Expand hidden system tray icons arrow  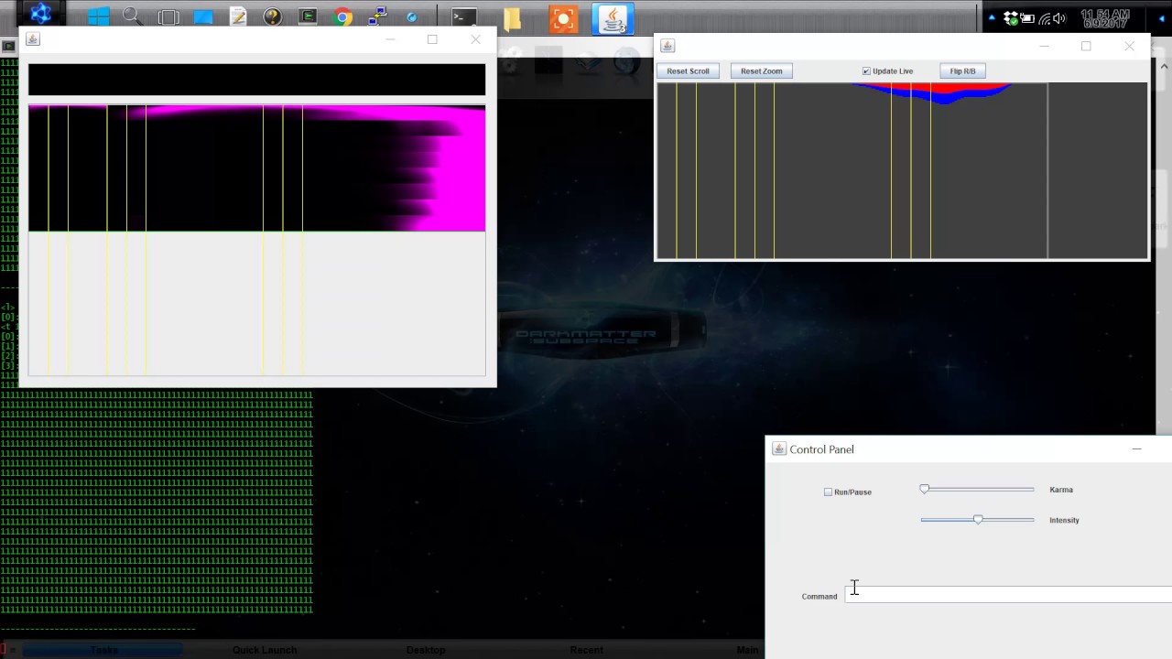click(992, 18)
